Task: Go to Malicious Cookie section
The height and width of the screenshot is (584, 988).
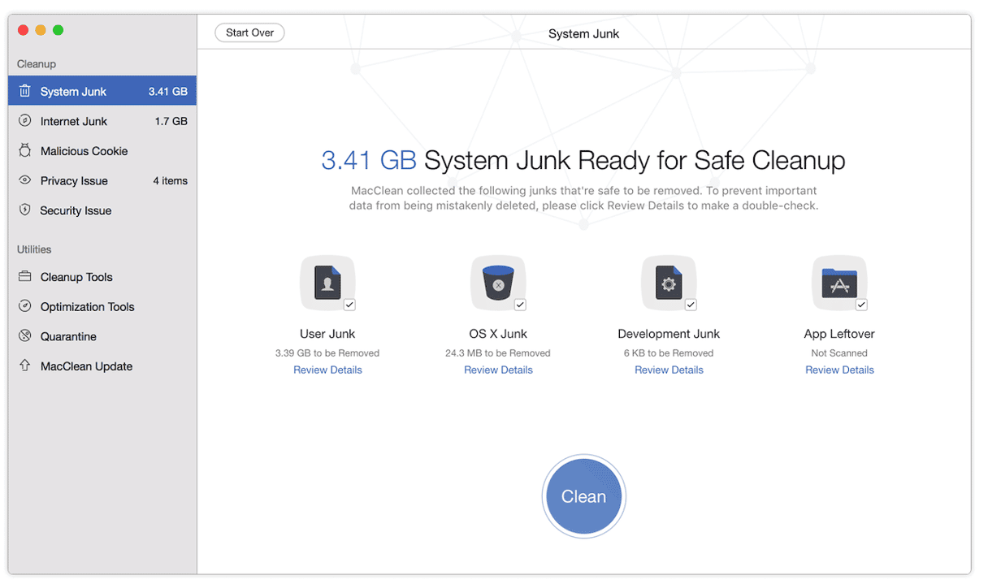Action: click(102, 150)
